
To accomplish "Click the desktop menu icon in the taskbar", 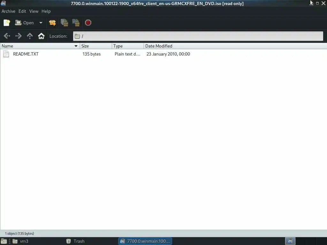I will click(4, 241).
